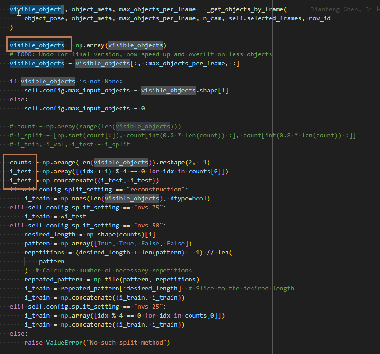Click the "nvs-75" string literal
This screenshot has height=354, width=380.
(x=148, y=207)
